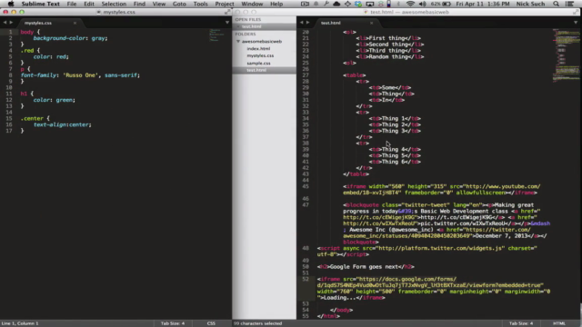This screenshot has height=327, width=582.
Task: Click the HTML minimap preview
Action: (566, 54)
